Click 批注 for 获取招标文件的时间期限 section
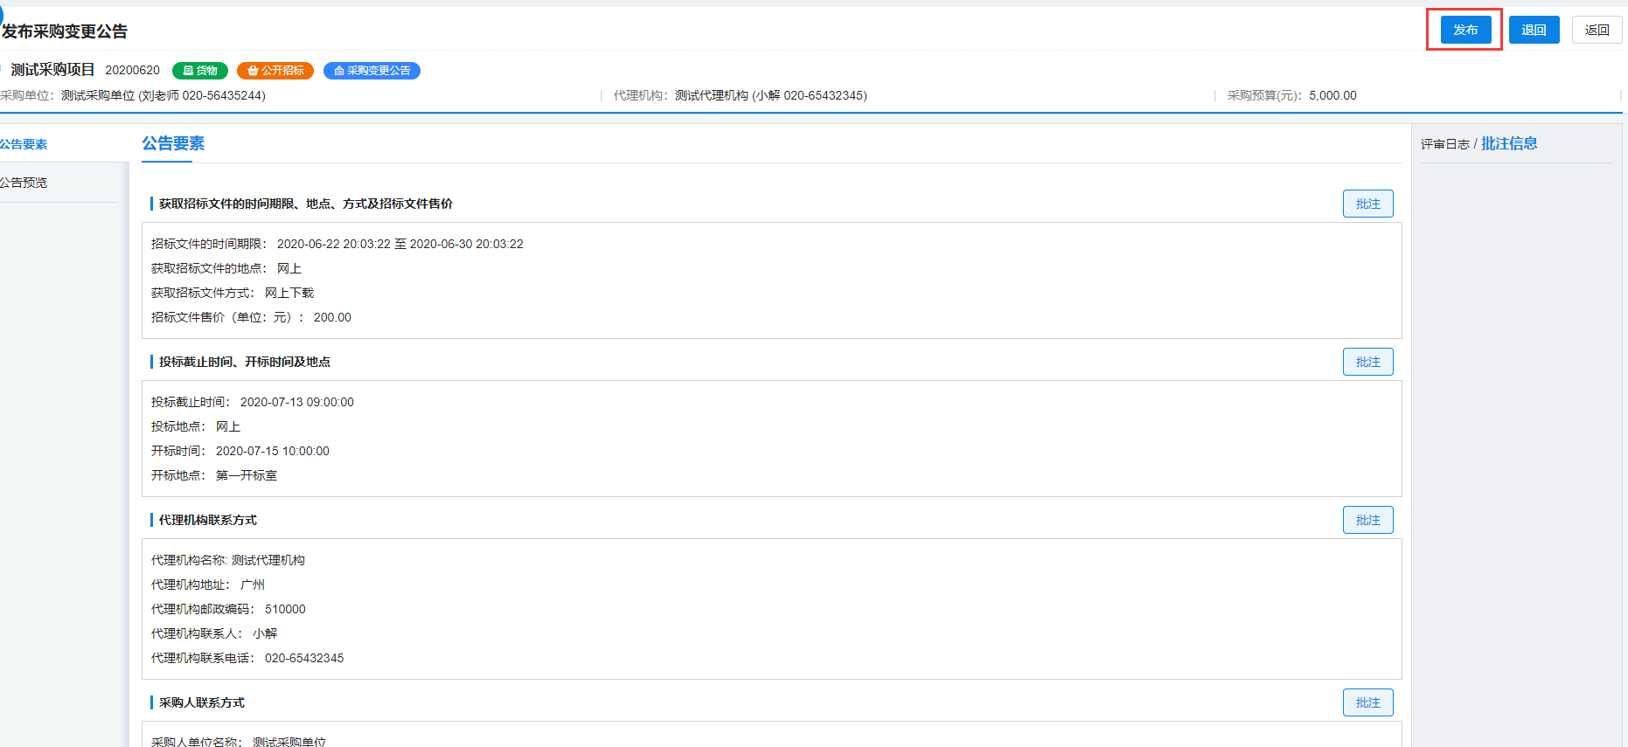 point(1367,204)
